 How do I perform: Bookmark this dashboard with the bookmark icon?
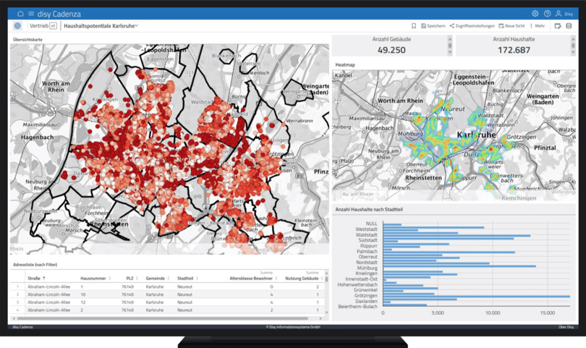pyautogui.click(x=414, y=26)
